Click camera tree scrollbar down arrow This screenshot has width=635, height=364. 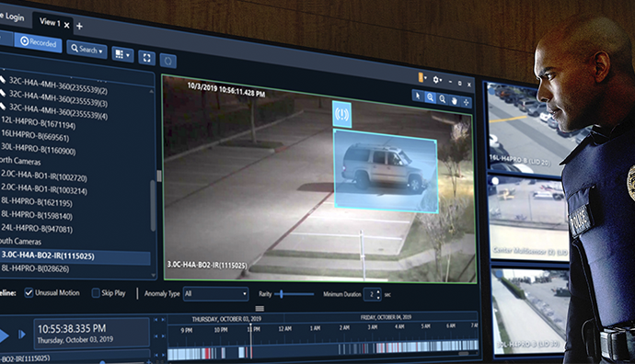coord(153,275)
